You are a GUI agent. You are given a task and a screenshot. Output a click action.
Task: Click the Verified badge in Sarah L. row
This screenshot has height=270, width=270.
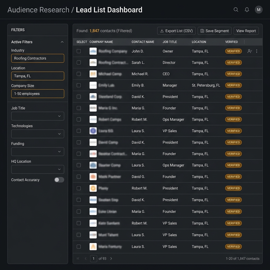pyautogui.click(x=233, y=62)
